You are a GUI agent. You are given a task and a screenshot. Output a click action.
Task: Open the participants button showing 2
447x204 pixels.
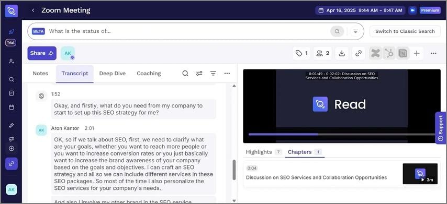(323, 53)
